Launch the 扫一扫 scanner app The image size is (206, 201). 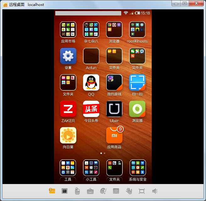coord(137,83)
